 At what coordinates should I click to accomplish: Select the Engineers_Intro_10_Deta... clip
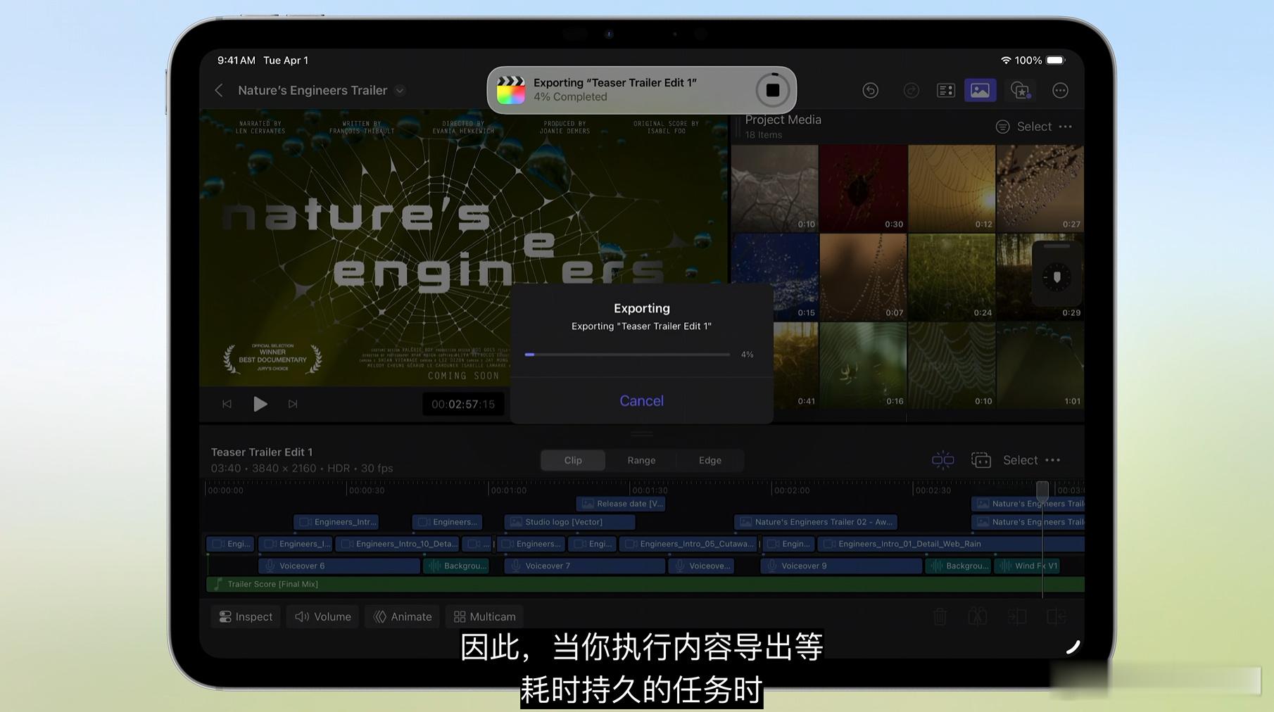tap(397, 544)
